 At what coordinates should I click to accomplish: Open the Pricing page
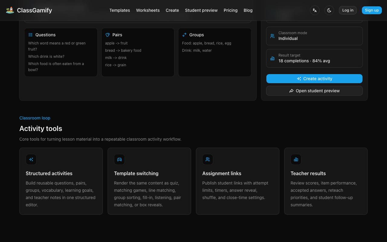coord(231,10)
